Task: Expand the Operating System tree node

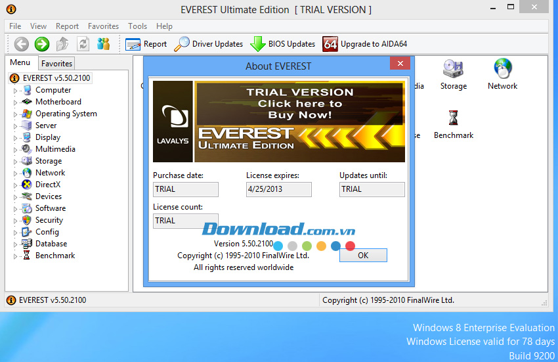Action: tap(15, 114)
